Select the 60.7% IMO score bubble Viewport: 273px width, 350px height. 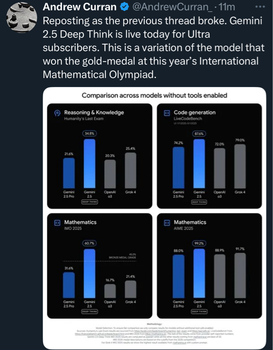point(89,243)
